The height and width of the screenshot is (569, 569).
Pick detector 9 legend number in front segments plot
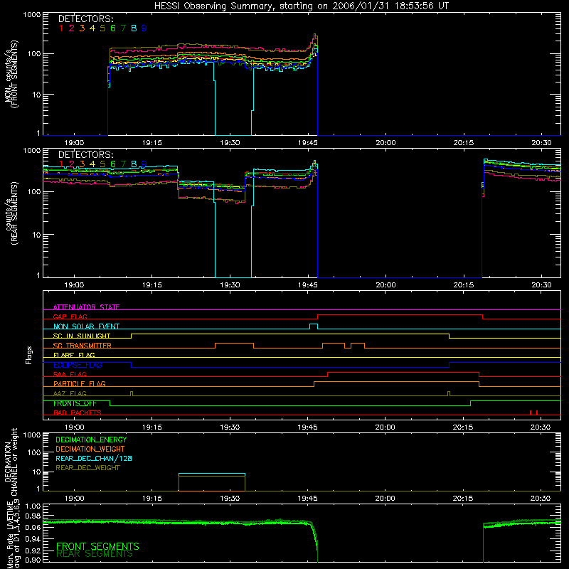(144, 28)
